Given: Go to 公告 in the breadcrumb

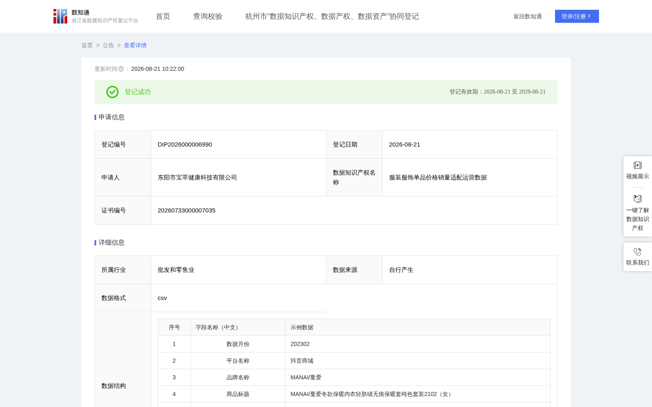Looking at the screenshot, I should point(108,45).
